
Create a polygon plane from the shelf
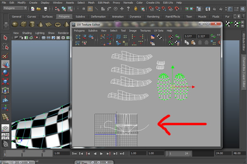49,24
